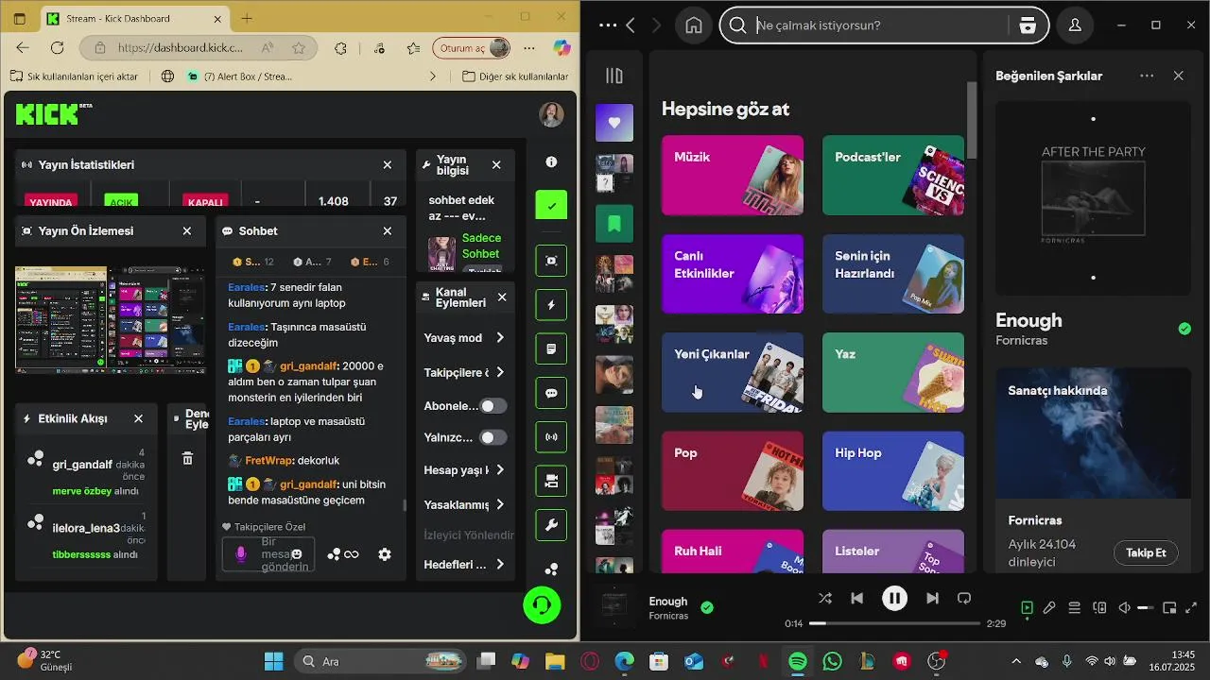The height and width of the screenshot is (680, 1210).
Task: Expand the browser favorites overflow chevron
Action: coord(433,76)
